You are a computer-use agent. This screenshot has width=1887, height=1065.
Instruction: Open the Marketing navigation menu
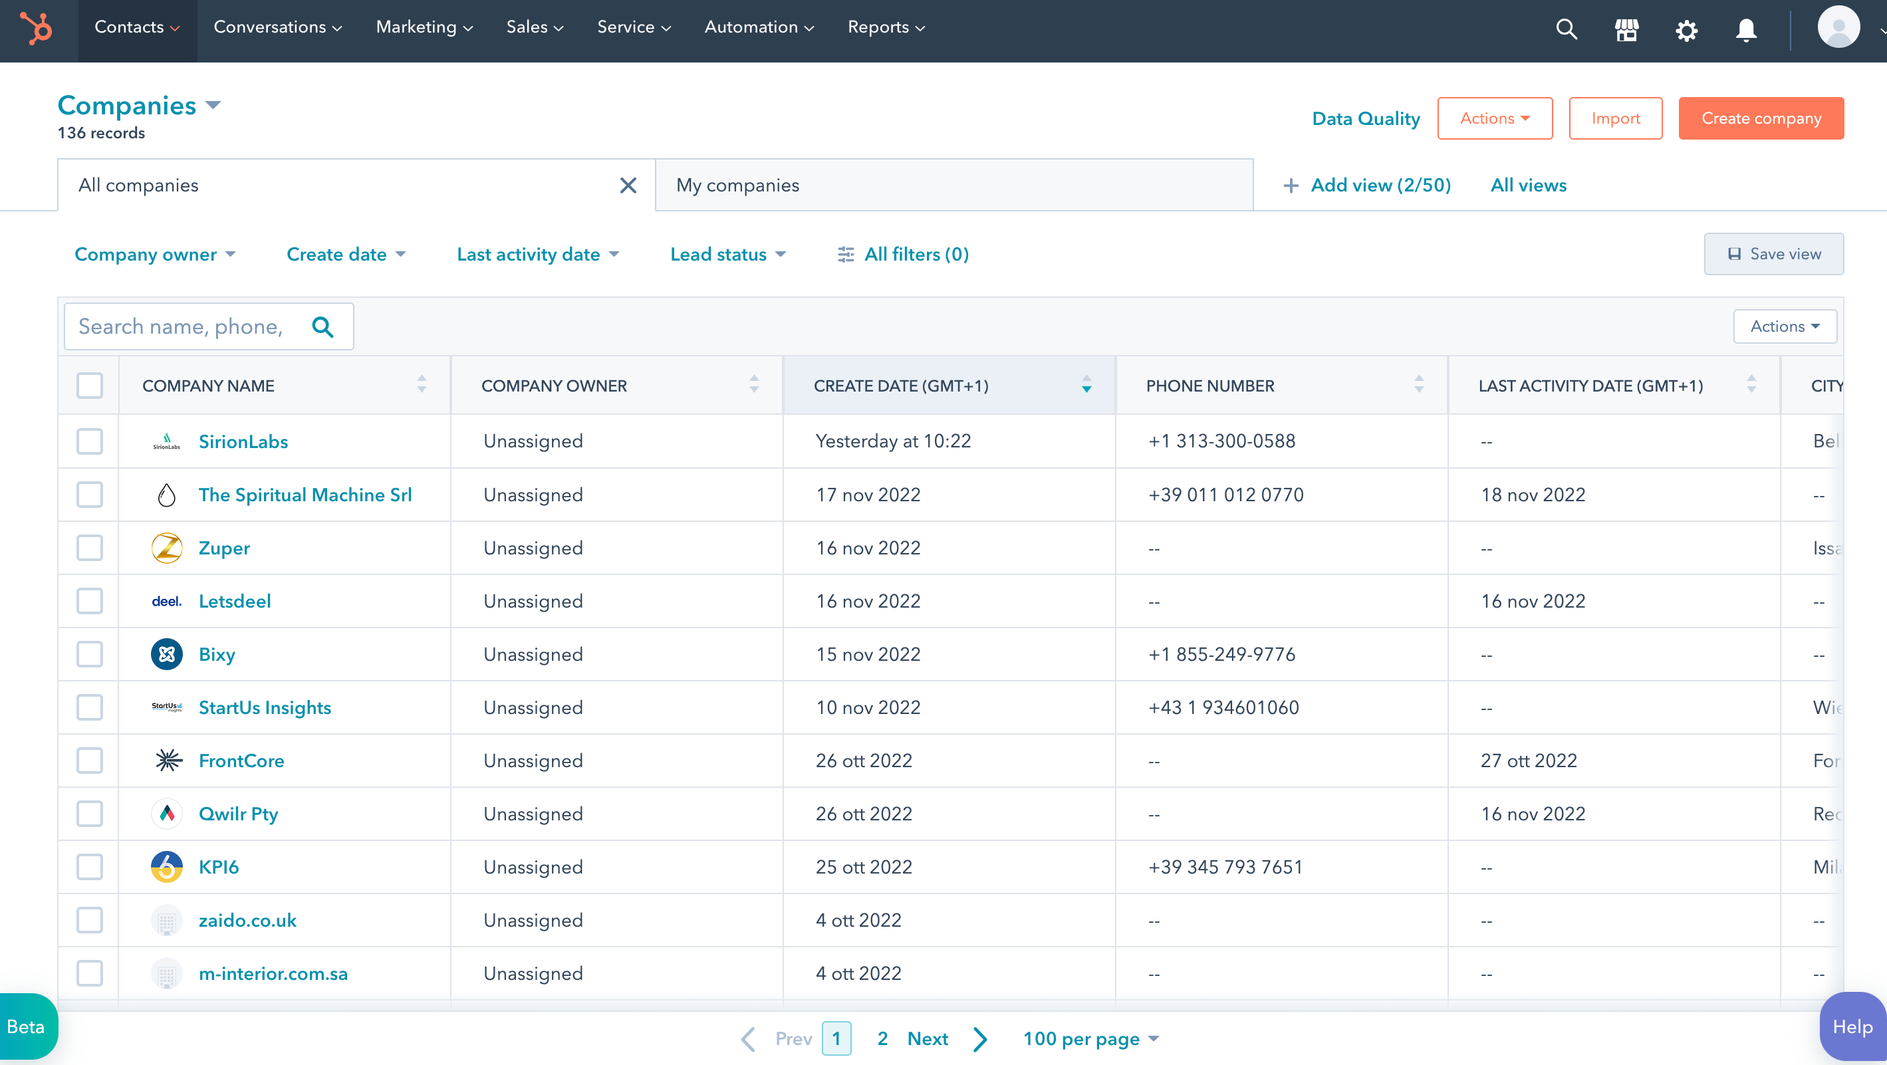[424, 27]
